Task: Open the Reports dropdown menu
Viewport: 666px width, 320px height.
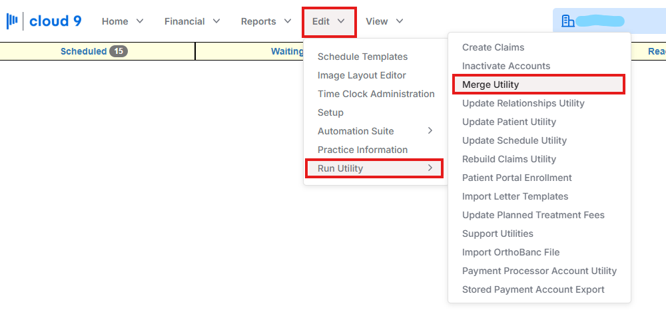Action: point(266,21)
